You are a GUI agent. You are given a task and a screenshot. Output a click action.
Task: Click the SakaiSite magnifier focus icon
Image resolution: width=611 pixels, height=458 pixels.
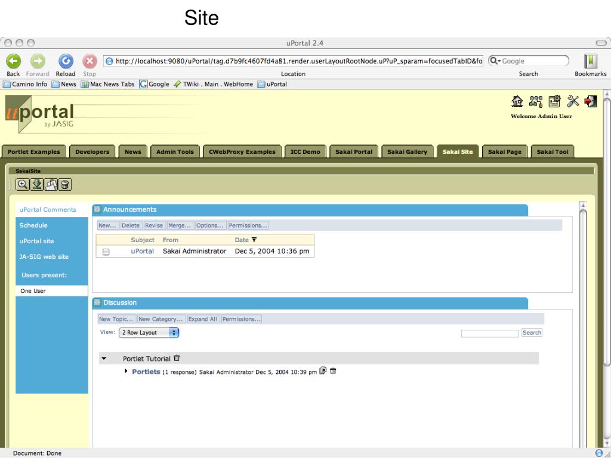[x=23, y=184]
